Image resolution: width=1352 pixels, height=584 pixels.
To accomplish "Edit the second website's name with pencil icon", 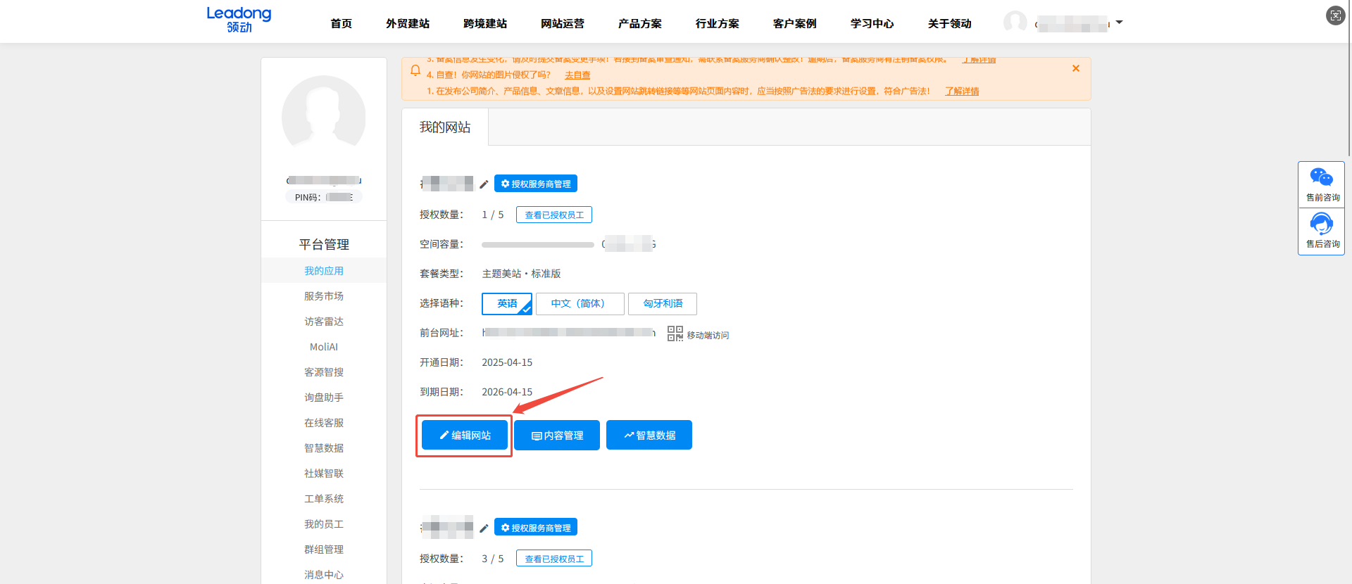I will coord(484,528).
